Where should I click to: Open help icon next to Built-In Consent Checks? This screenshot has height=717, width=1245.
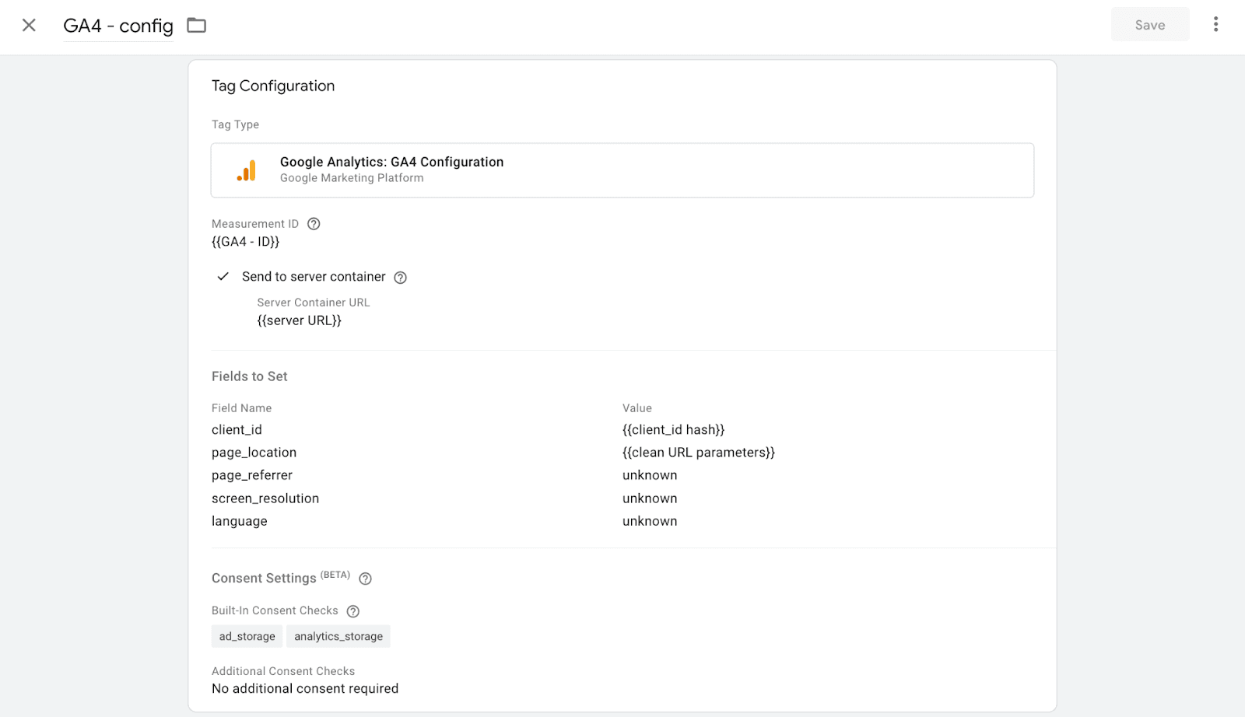[352, 611]
